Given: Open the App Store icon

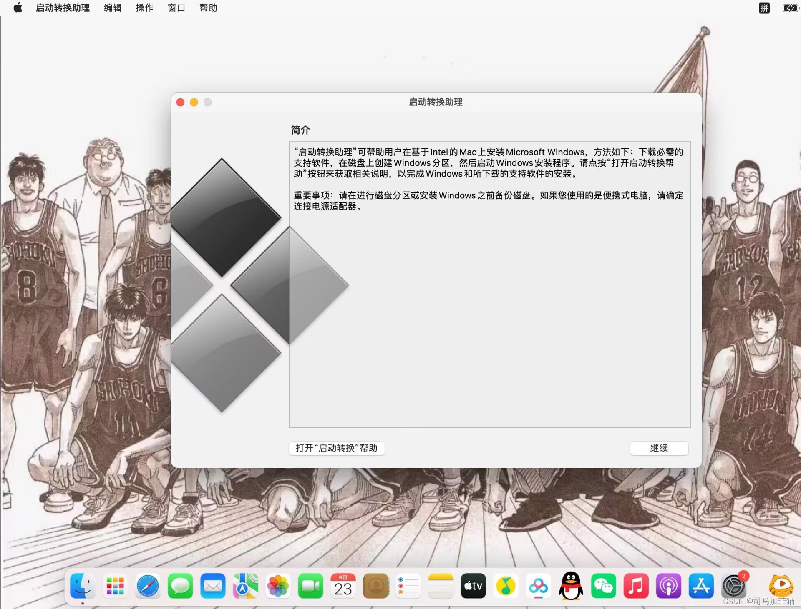Looking at the screenshot, I should (x=701, y=586).
